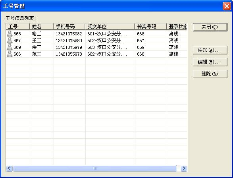Click the 登录状态 column header
This screenshot has height=178, width=233.
177,27
